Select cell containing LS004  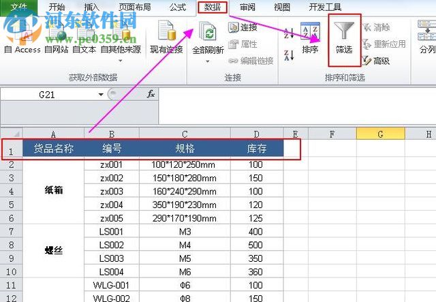(112, 271)
